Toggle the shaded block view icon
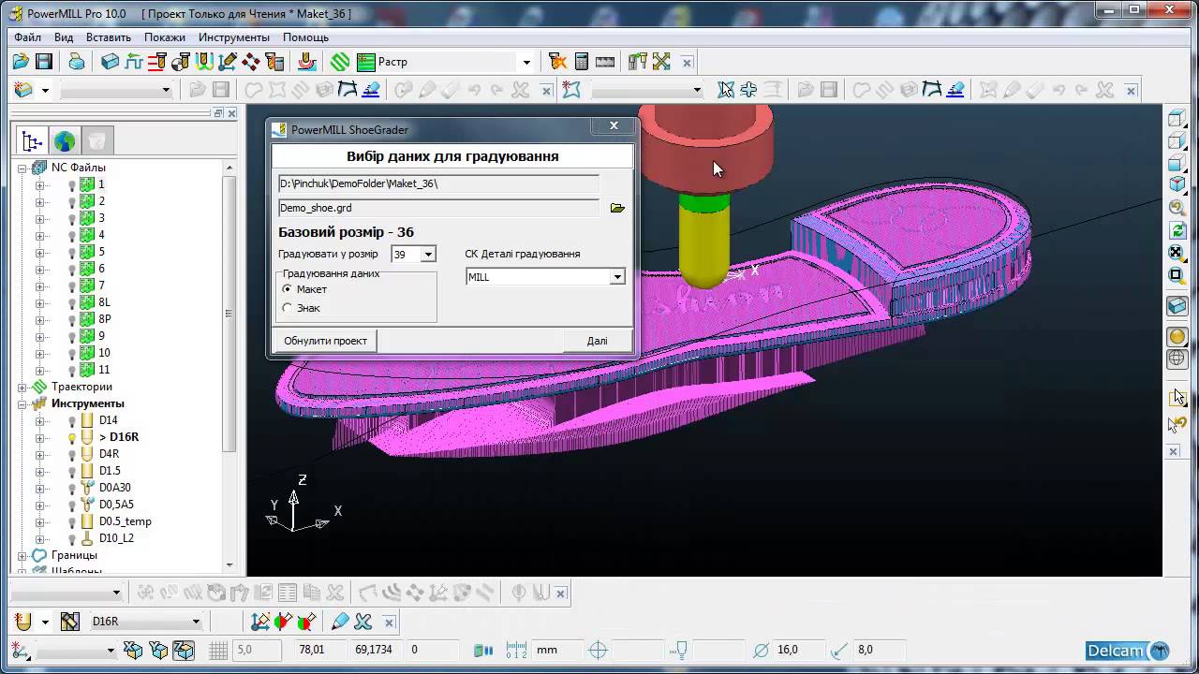This screenshot has height=674, width=1199. [1177, 306]
